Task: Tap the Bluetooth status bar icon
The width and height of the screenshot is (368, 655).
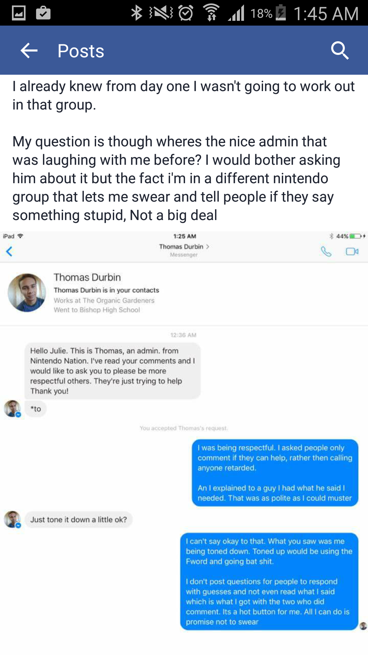Action: point(137,13)
